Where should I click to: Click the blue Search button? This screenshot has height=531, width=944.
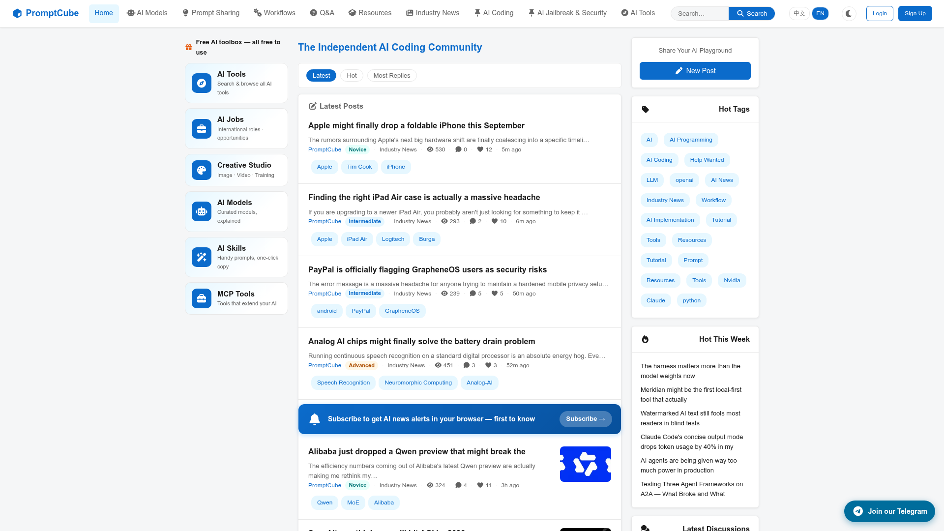click(x=752, y=14)
